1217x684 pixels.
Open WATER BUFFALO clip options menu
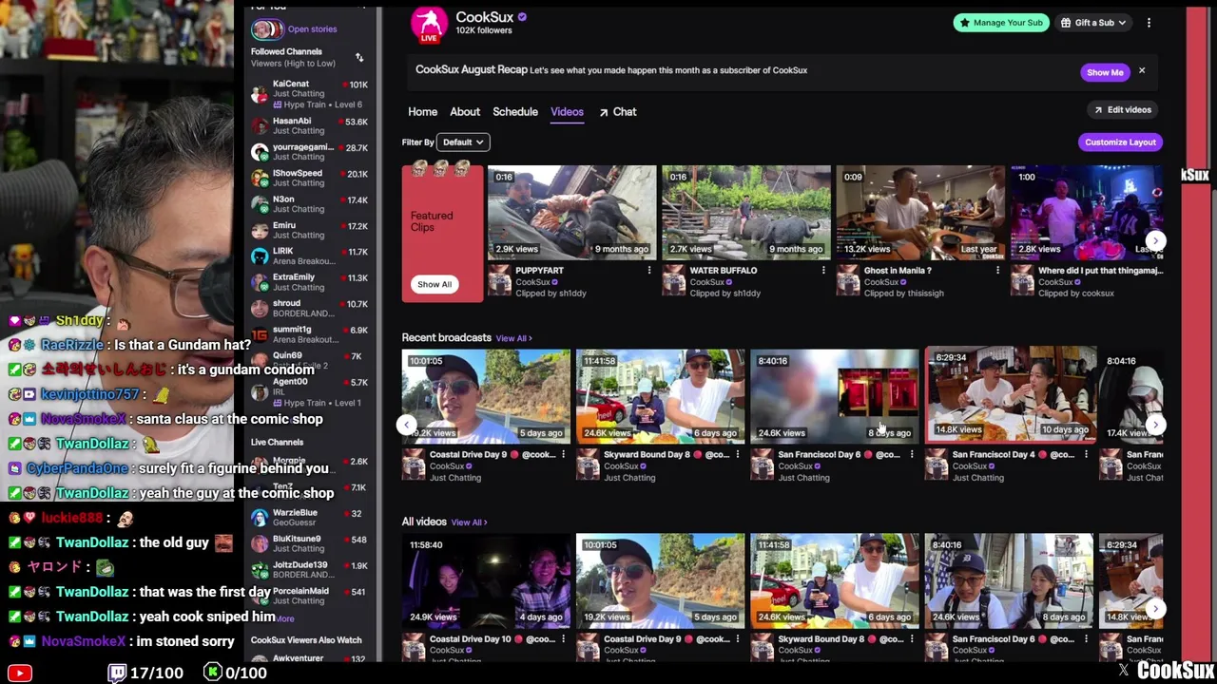tap(823, 271)
